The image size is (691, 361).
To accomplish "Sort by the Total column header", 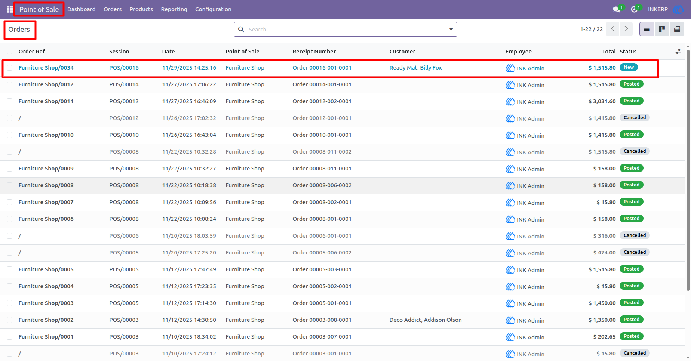I will pyautogui.click(x=609, y=52).
